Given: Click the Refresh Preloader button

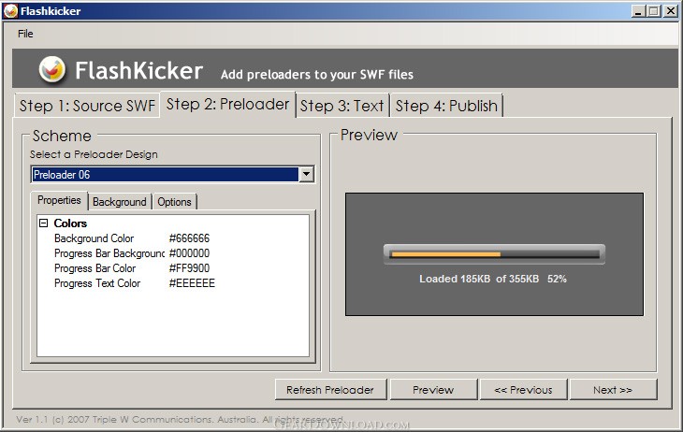Looking at the screenshot, I should [x=330, y=390].
